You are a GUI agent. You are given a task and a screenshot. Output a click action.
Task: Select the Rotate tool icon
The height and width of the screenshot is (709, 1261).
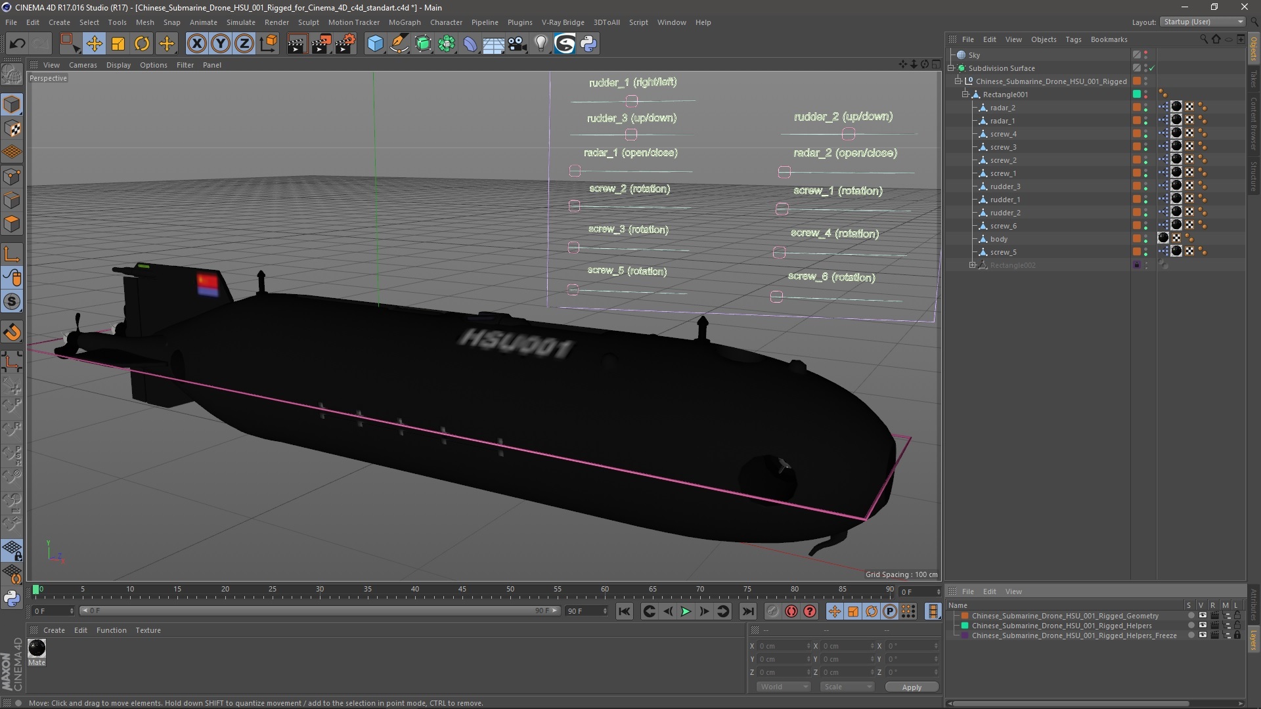[x=142, y=44]
